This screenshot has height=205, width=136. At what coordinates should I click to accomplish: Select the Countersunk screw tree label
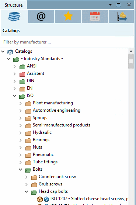57,177
